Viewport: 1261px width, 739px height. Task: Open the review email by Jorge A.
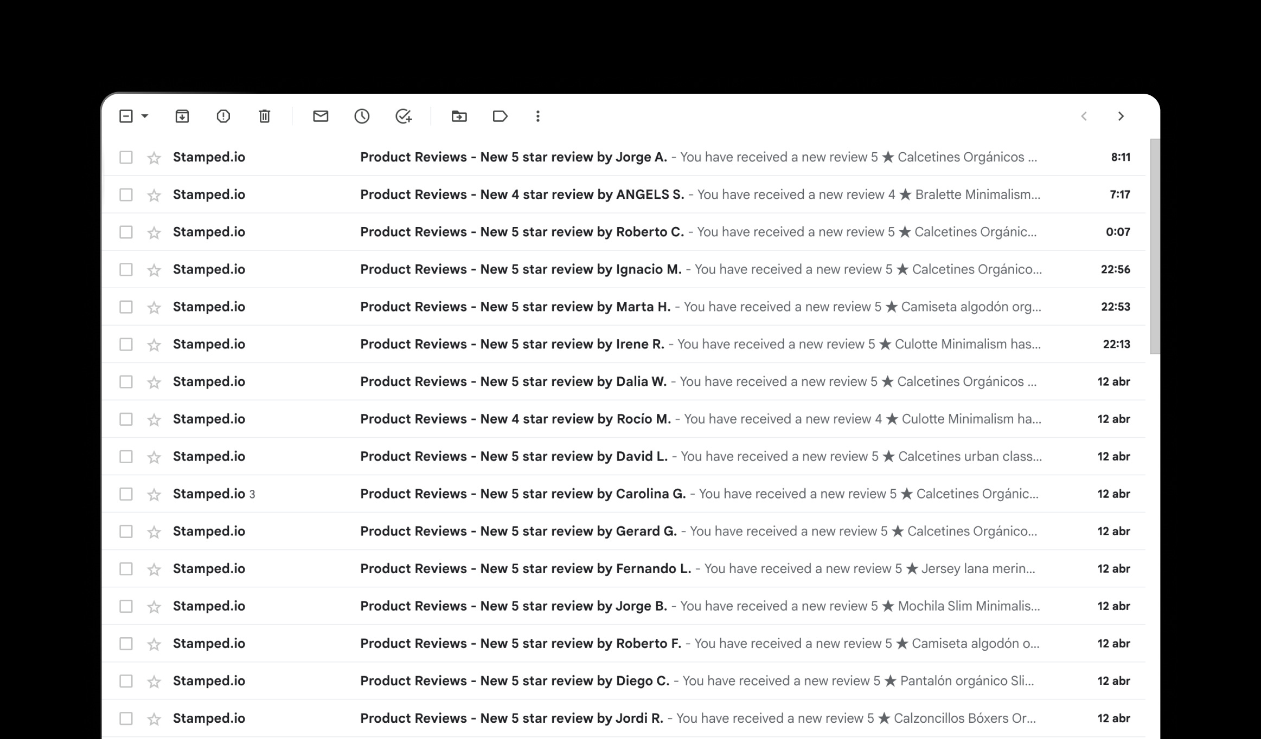tap(624, 157)
